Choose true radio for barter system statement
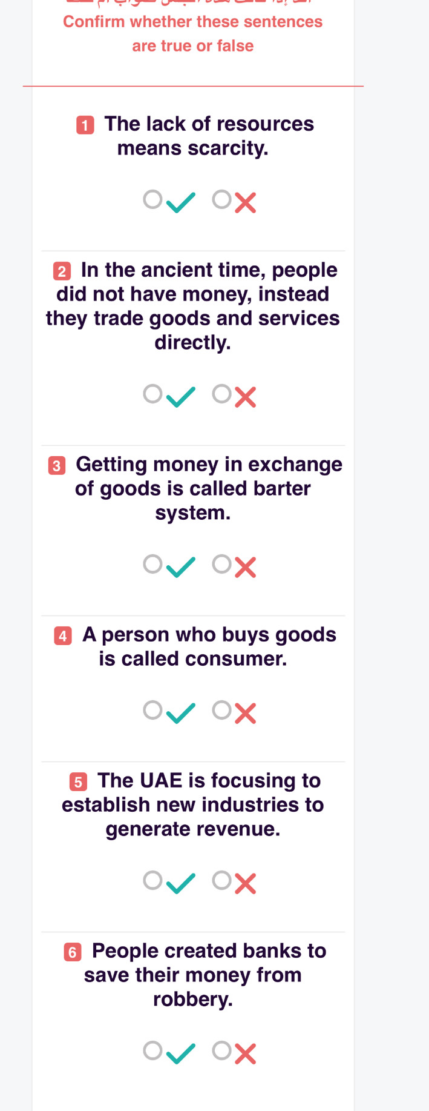Viewport: 429px width, 1111px height. [152, 564]
